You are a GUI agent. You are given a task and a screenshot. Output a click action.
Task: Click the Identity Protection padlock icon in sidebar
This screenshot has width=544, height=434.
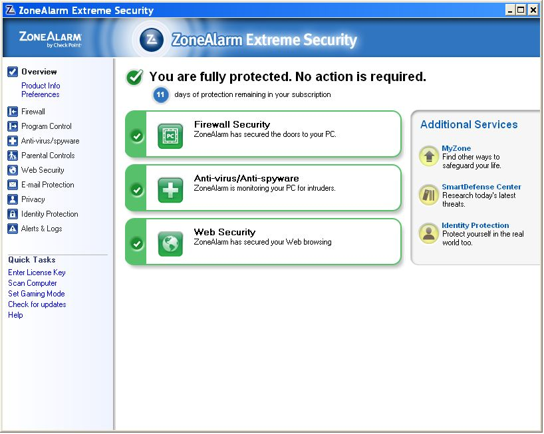(13, 214)
